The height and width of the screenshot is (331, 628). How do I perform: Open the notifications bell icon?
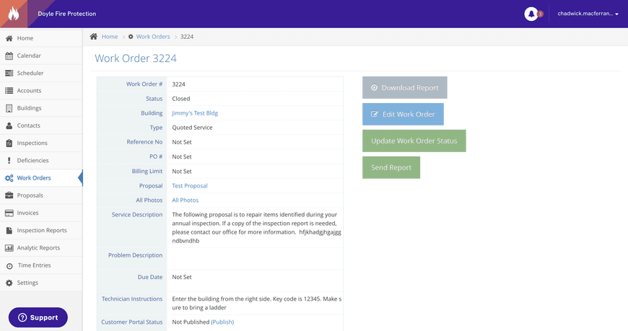point(531,14)
